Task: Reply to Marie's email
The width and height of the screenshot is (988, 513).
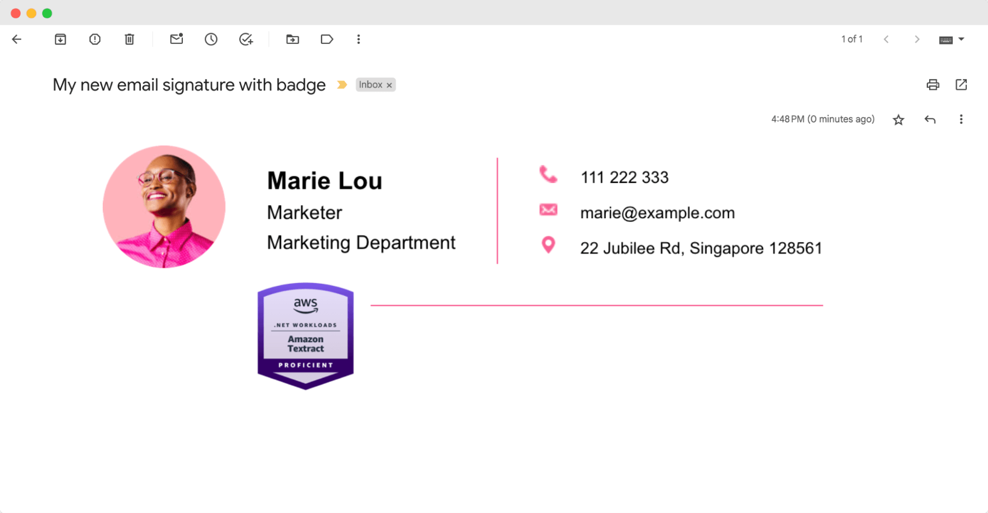Action: coord(931,119)
